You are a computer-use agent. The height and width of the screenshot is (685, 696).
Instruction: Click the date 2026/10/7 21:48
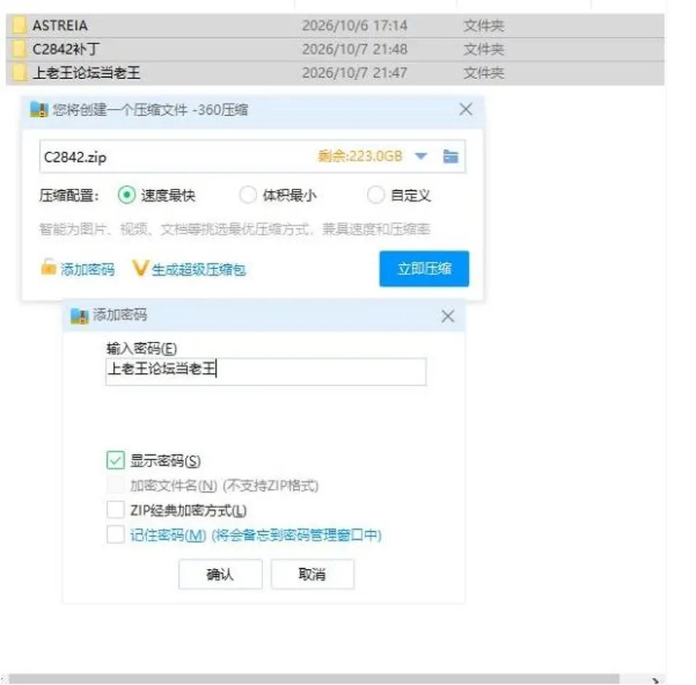[355, 49]
